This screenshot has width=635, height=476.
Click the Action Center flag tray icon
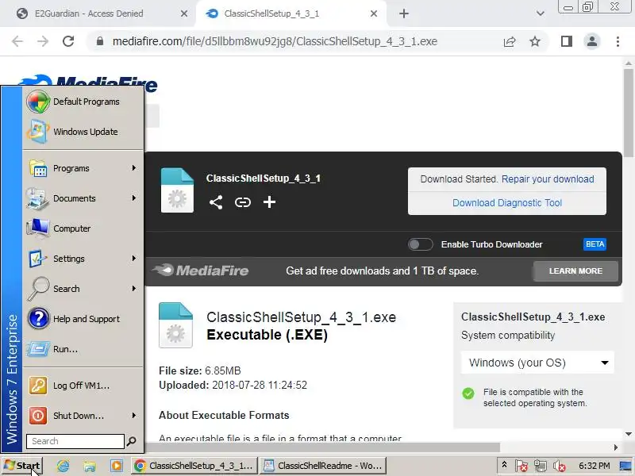click(521, 466)
